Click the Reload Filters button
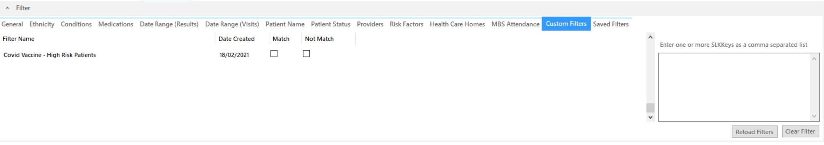Image resolution: width=824 pixels, height=145 pixels. coord(754,132)
